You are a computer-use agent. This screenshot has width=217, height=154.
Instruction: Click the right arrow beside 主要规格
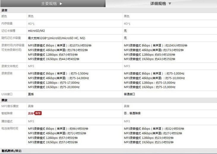(61, 4)
